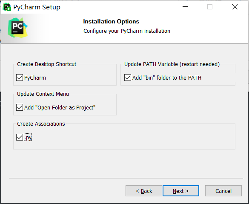The image size is (249, 204).
Task: Click the PyCharm icon in the title bar
Action: [7, 7]
